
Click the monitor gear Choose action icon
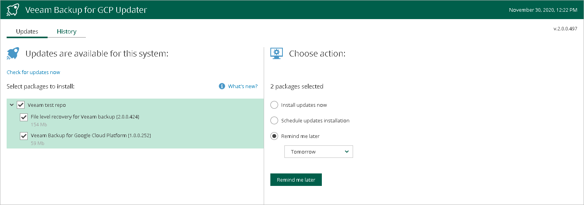[x=277, y=54]
